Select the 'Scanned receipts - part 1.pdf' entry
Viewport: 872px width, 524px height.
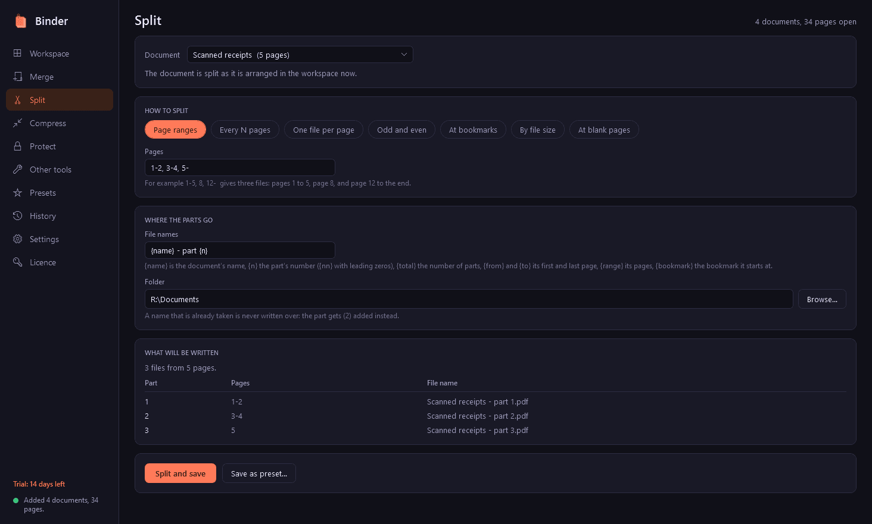(478, 402)
